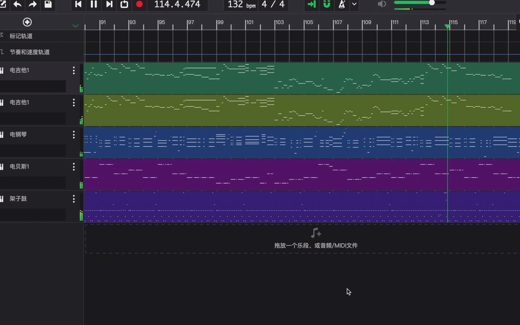Change the 4 / 4 time signature
Screen dimensions: 520x325
coord(273,4)
